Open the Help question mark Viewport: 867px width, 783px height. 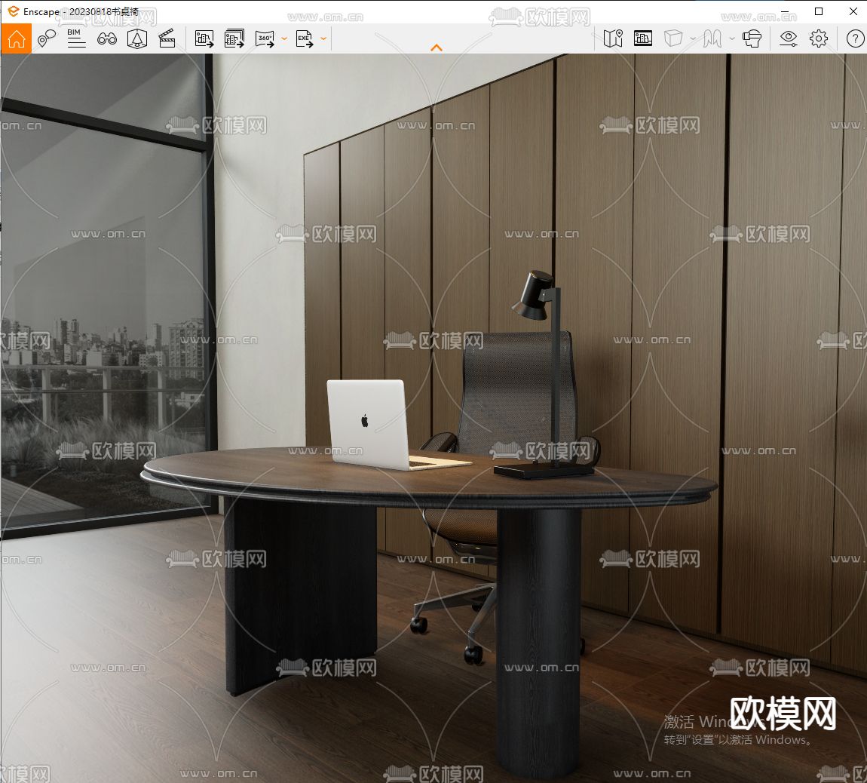coord(856,38)
